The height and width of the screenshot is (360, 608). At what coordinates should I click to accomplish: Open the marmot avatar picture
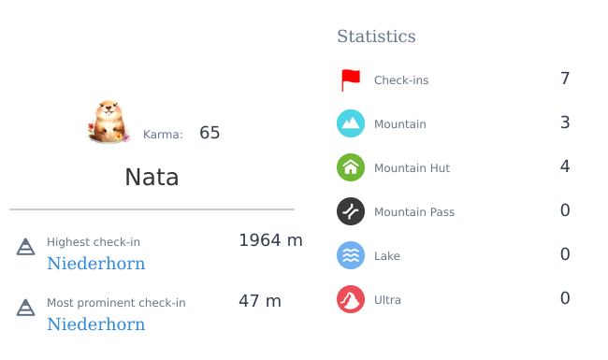pos(109,122)
